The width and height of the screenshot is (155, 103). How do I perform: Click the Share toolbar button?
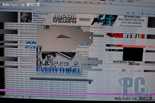click(x=91, y=3)
